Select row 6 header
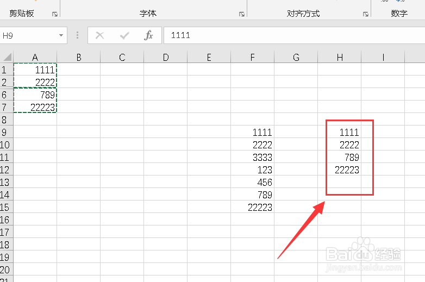 tap(7, 95)
